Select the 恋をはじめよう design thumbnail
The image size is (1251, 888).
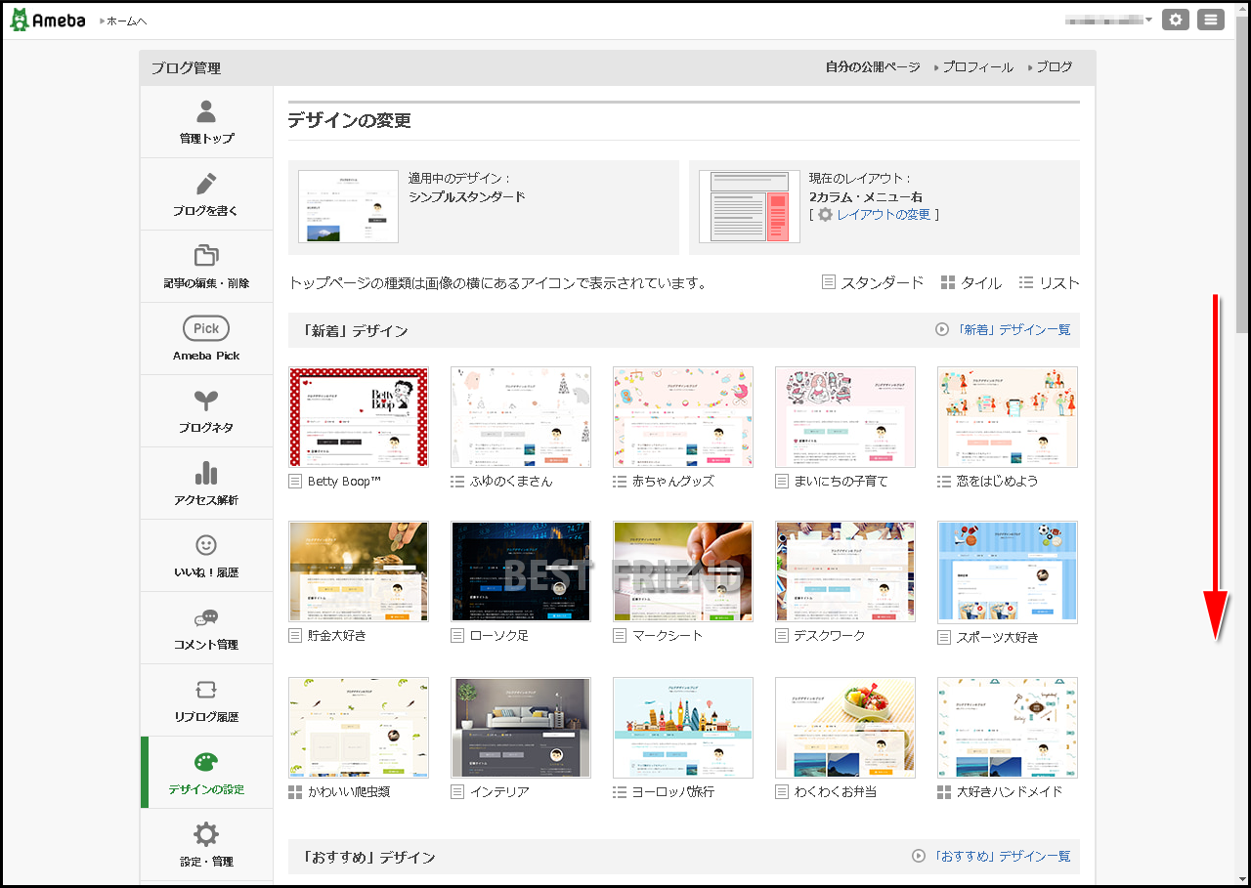(1008, 417)
